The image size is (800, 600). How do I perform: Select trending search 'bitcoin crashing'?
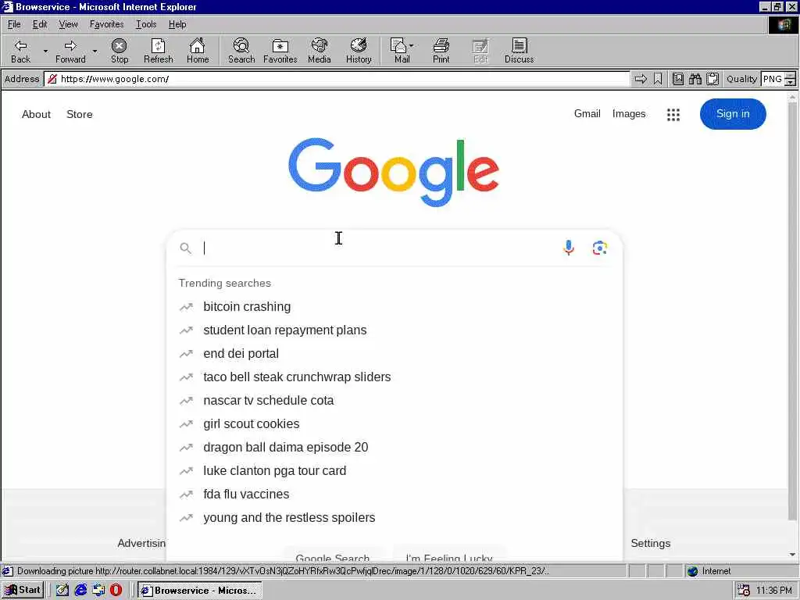point(247,306)
